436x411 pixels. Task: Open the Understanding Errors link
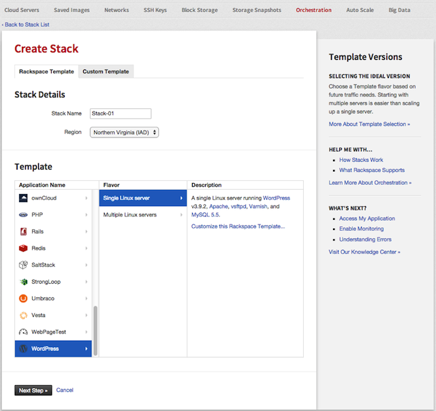pyautogui.click(x=365, y=240)
